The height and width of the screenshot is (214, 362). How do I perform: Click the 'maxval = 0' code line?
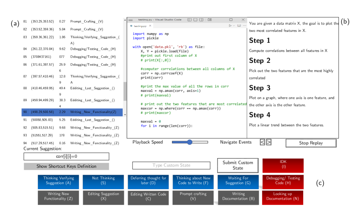click(151, 121)
